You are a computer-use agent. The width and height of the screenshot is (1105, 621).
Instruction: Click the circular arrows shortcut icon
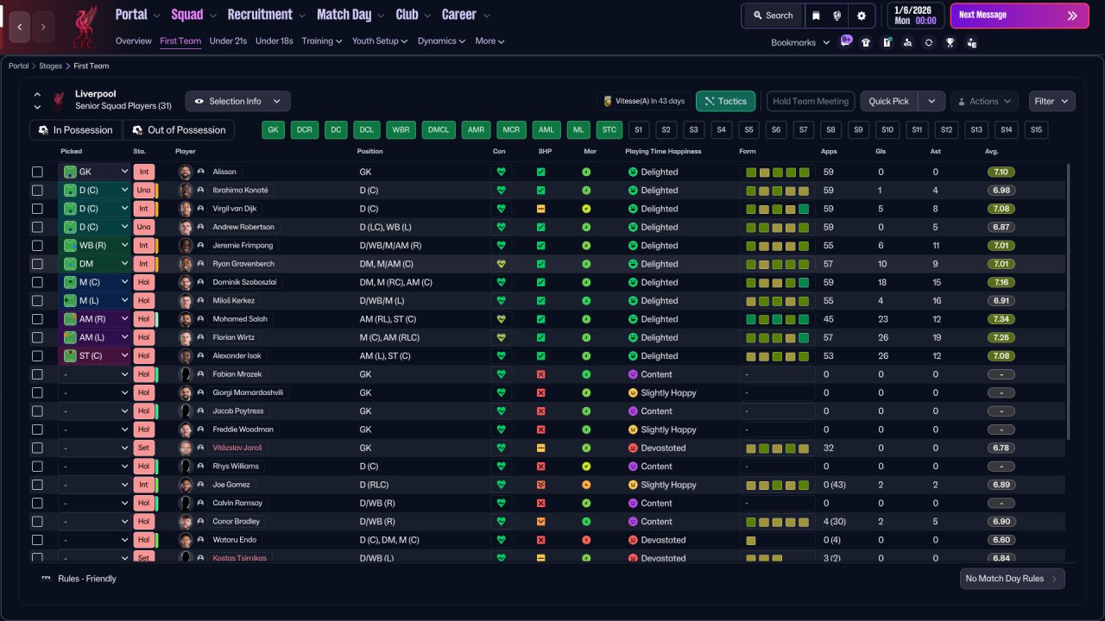[x=929, y=42]
